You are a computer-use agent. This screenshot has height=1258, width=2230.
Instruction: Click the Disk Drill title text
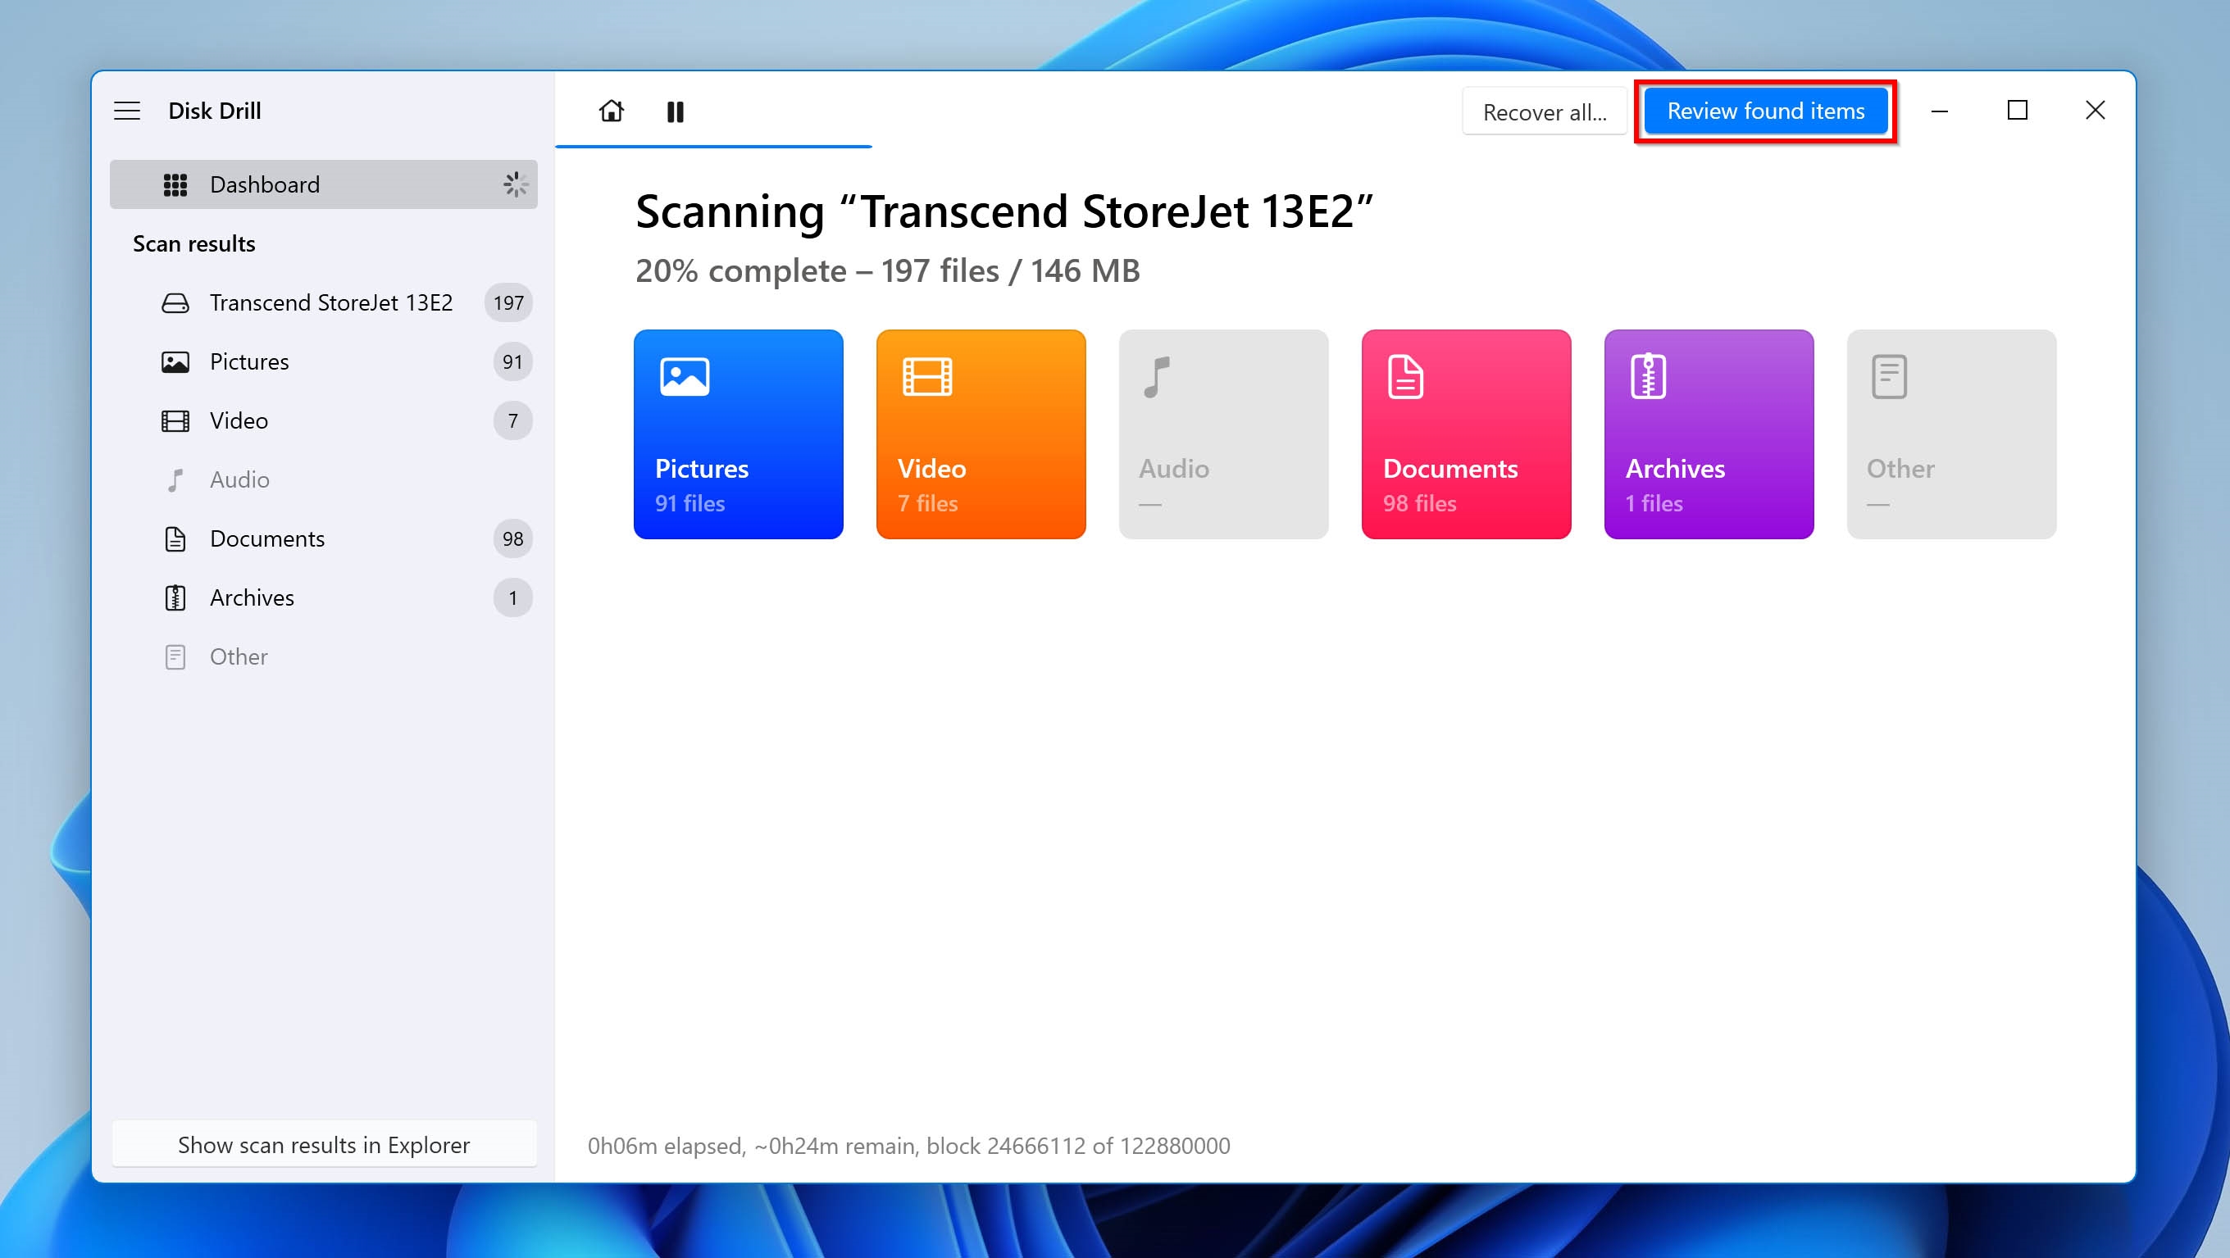coord(215,111)
